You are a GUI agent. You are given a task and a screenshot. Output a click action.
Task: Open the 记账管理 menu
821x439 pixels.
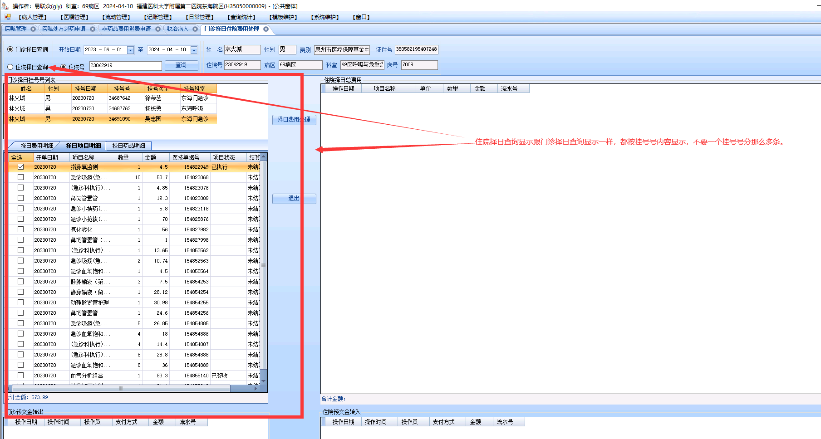coord(158,17)
